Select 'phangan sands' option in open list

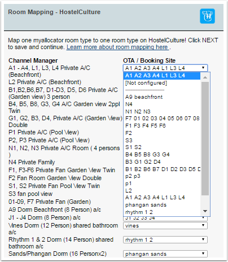[x=162, y=205]
